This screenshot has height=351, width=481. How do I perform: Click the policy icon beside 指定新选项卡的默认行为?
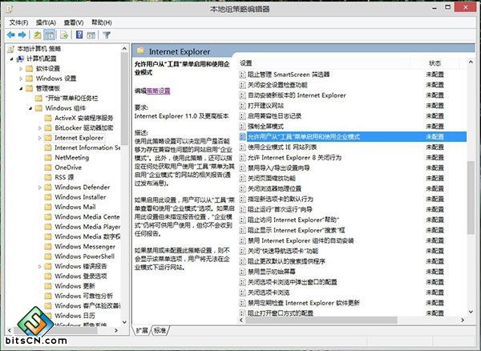242,199
